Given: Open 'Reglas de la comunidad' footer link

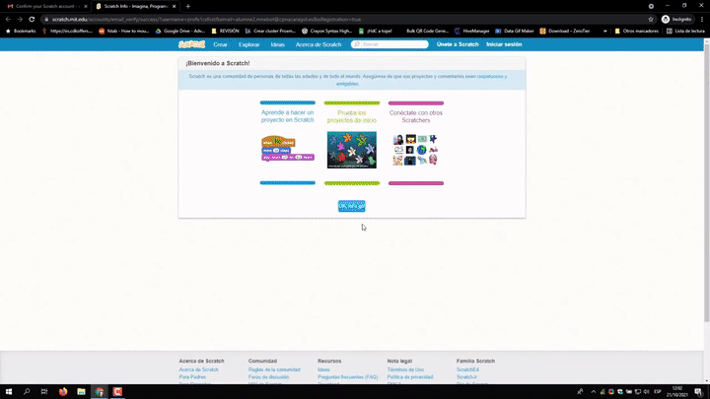Looking at the screenshot, I should [x=274, y=369].
